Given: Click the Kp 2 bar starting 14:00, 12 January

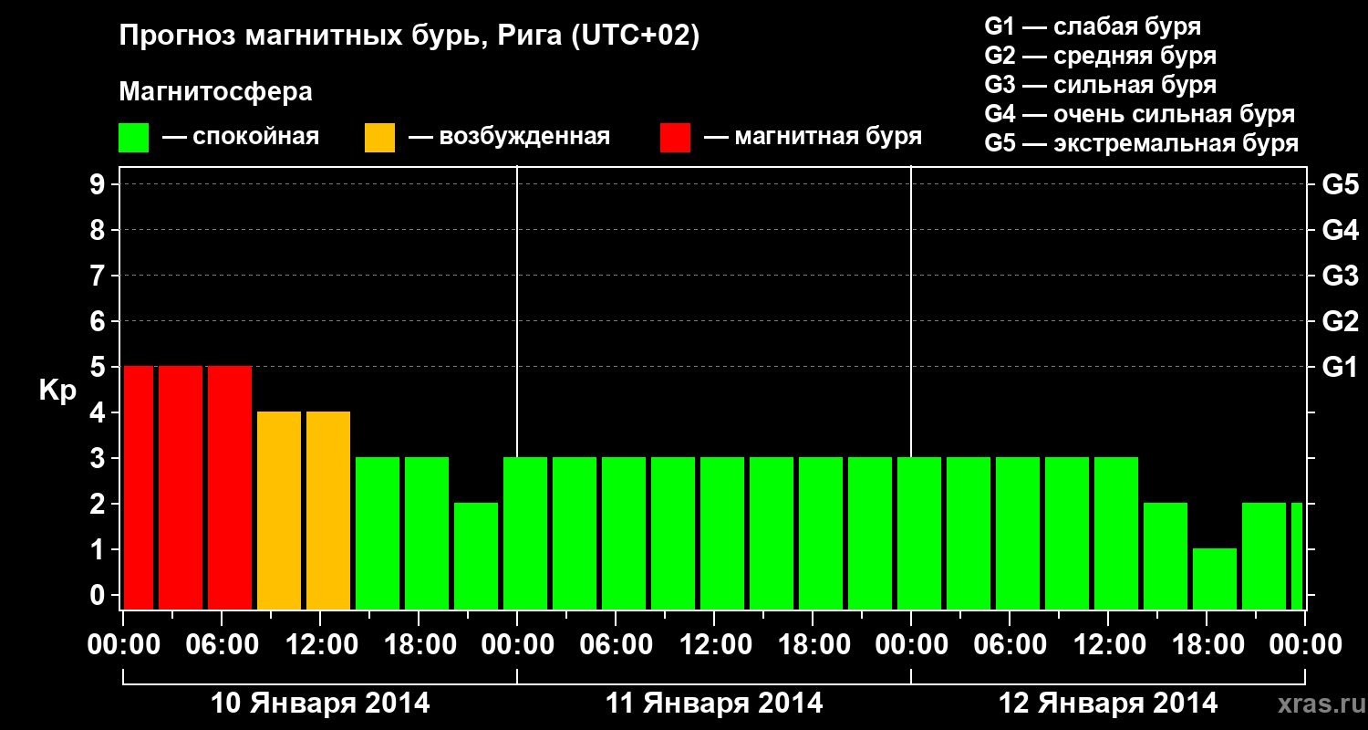Looking at the screenshot, I should point(1166,556).
